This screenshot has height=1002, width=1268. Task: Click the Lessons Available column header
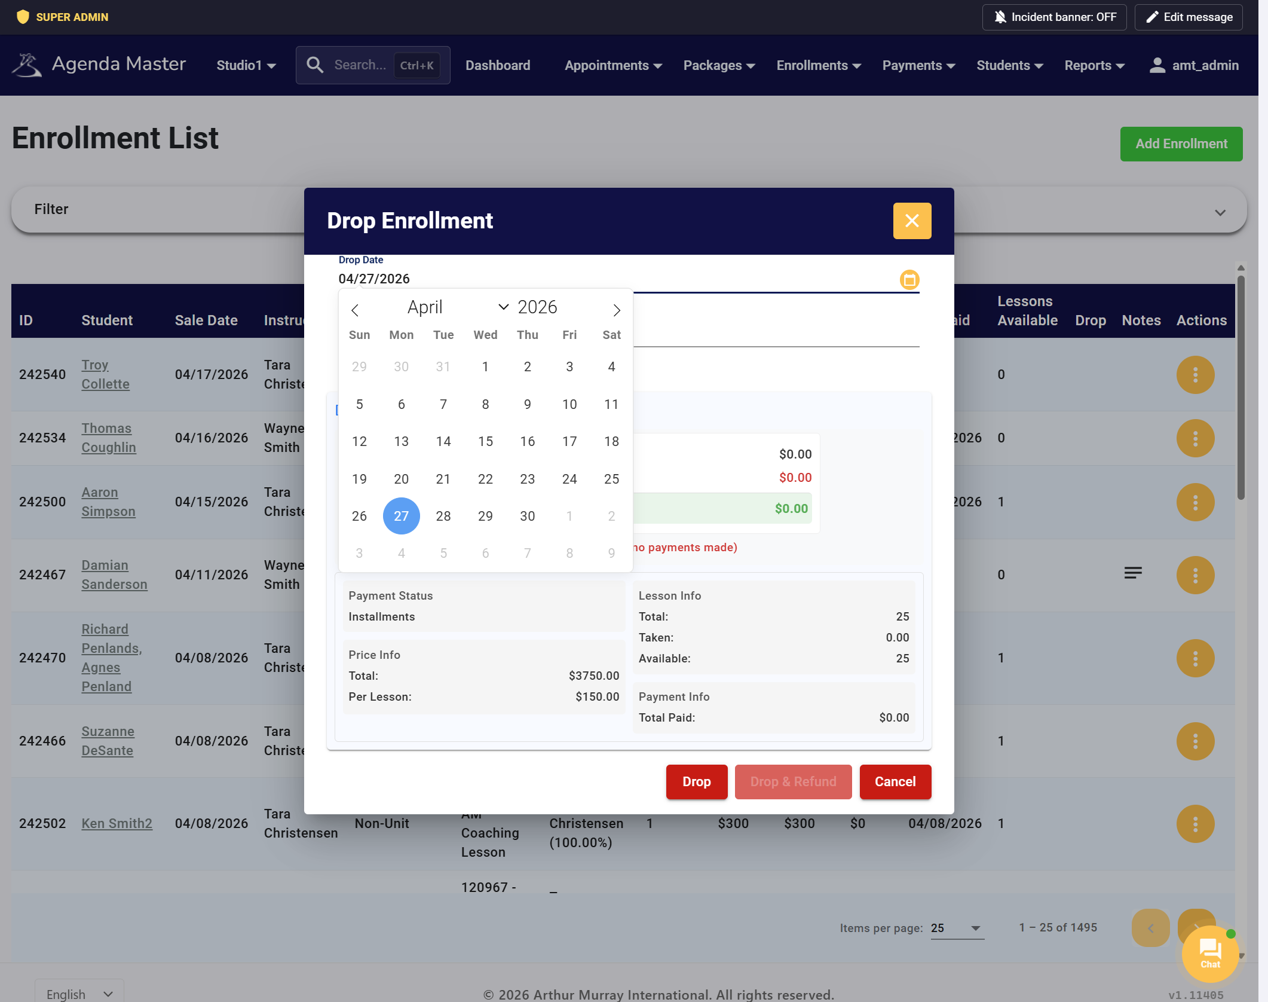point(1027,311)
